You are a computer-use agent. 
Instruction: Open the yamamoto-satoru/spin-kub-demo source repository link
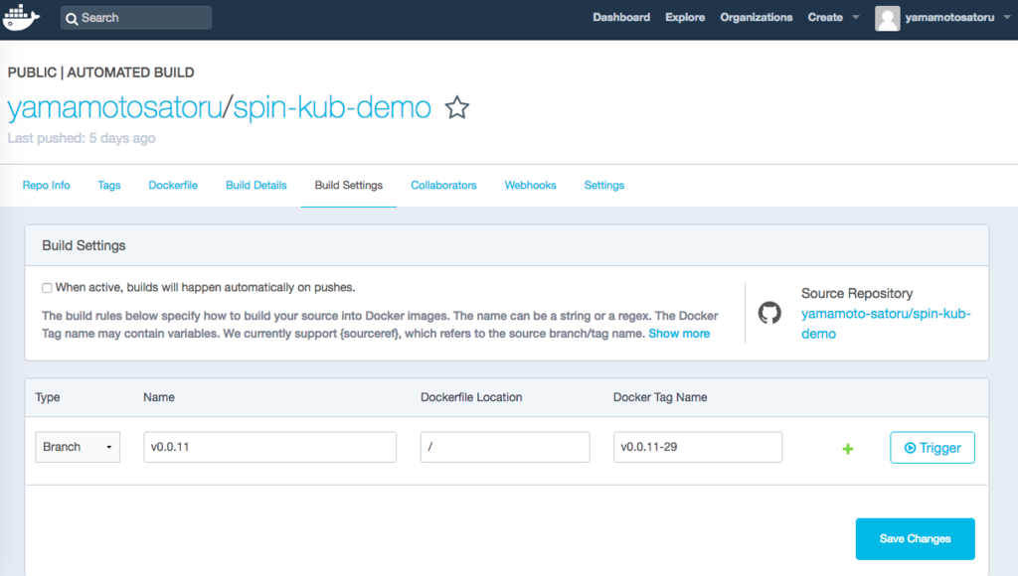[886, 324]
